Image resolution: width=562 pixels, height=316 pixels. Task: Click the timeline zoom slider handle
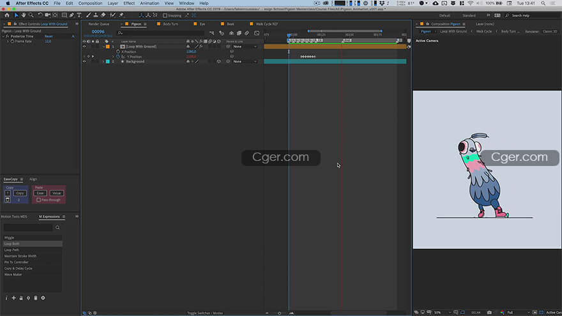click(x=280, y=313)
